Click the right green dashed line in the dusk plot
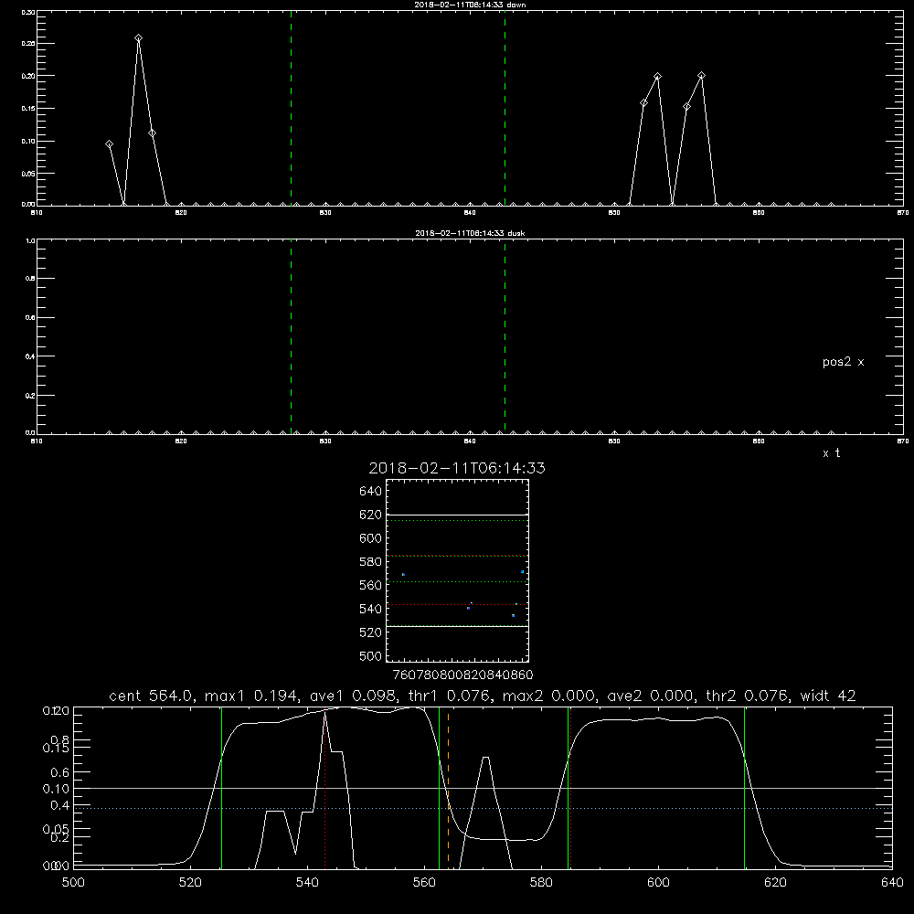The width and height of the screenshot is (914, 914). tap(505, 337)
